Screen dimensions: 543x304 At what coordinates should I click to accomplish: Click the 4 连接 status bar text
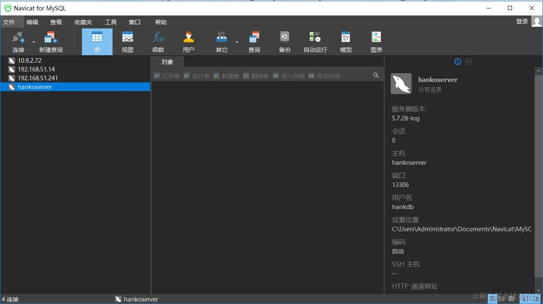[10, 299]
